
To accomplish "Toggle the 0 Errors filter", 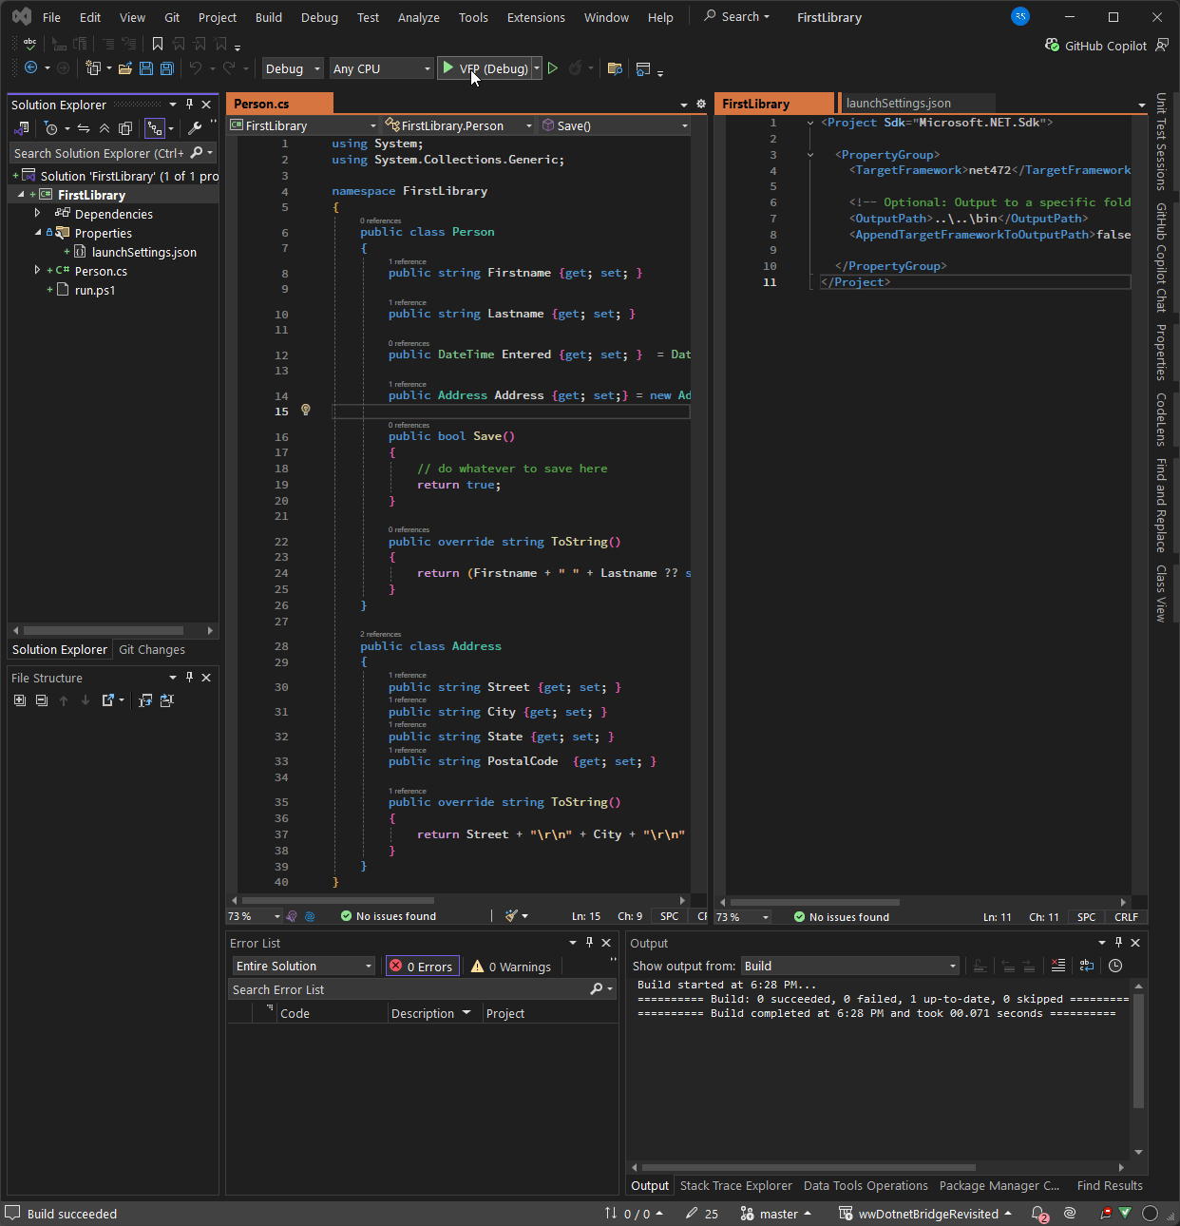I will 423,967.
